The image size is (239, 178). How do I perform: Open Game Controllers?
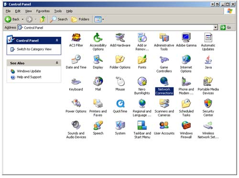(164, 64)
